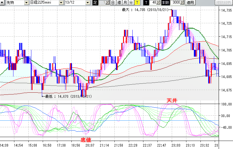Open the 13/12 contract month dropdown
The width and height of the screenshot is (233, 149).
88,3
